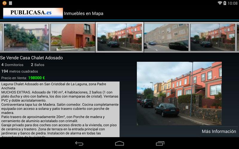Select the grey stone building thumbnail
The image size is (239, 149).
(166, 37)
